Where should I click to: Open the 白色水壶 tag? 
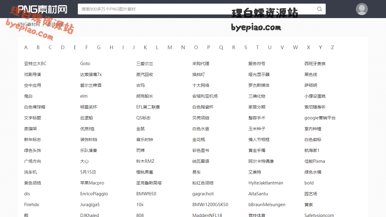pyautogui.click(x=201, y=129)
